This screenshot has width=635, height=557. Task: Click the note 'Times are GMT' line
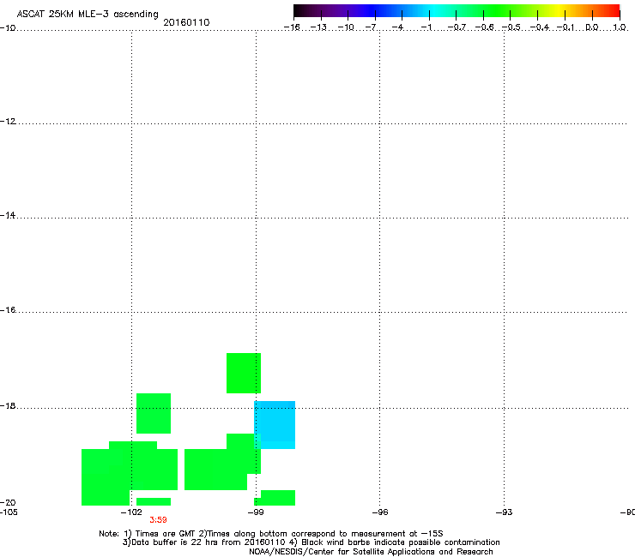[271, 534]
